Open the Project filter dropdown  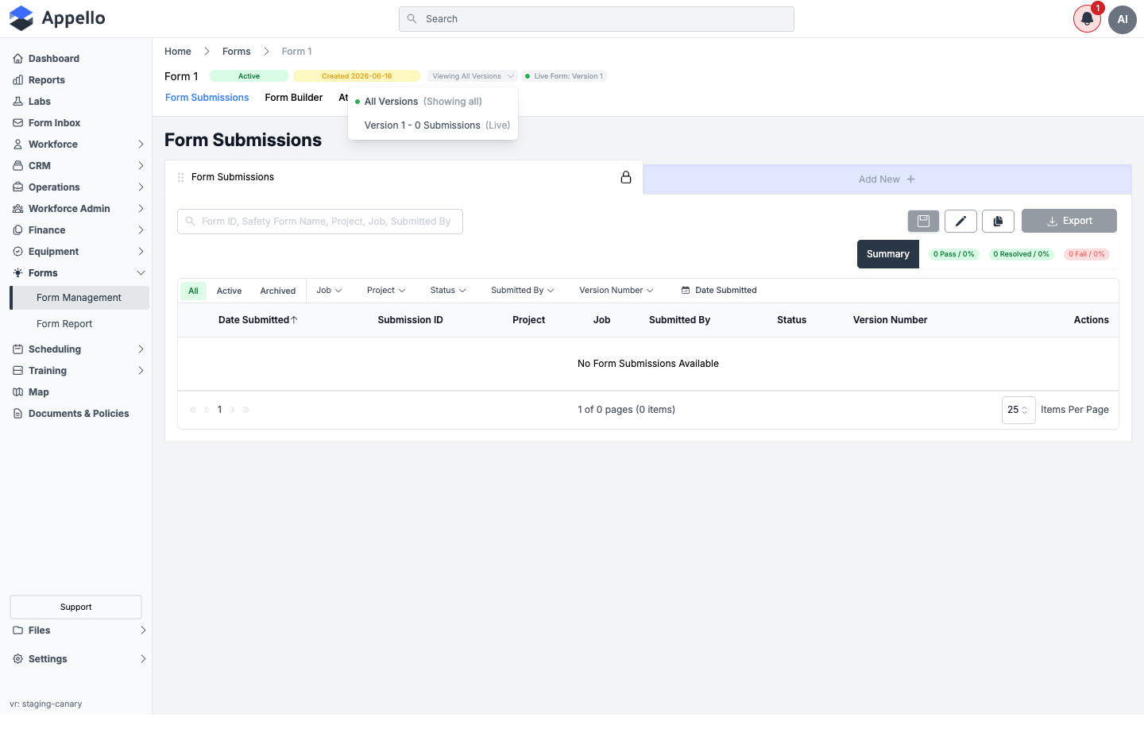386,291
